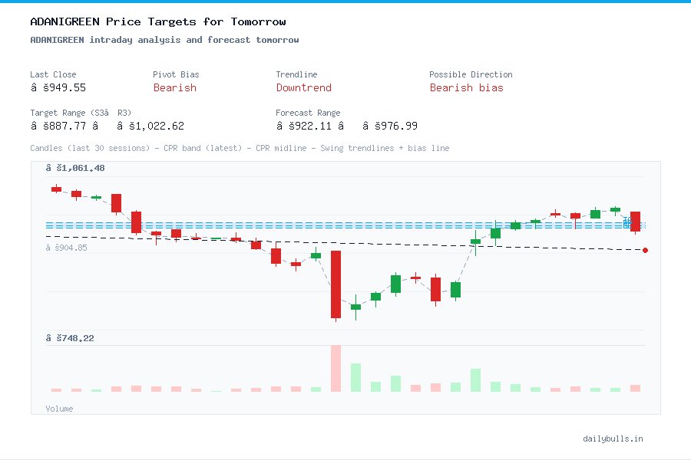Image resolution: width=691 pixels, height=460 pixels.
Task: Click the last red candle on the right edge
Action: pyautogui.click(x=635, y=222)
